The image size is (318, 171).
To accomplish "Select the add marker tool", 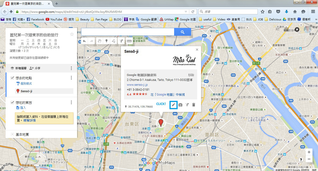I will [x=107, y=41].
